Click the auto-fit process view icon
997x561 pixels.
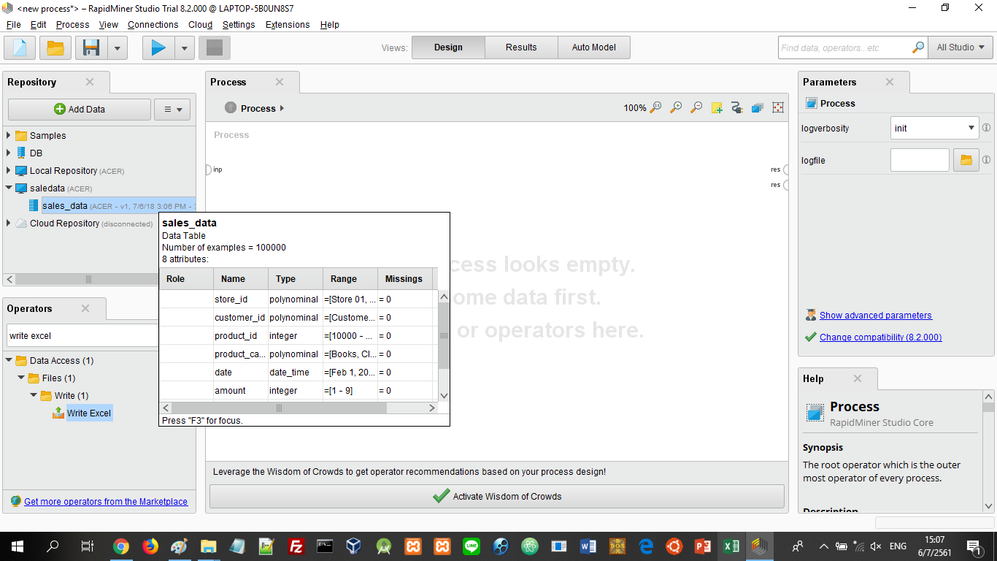click(778, 107)
